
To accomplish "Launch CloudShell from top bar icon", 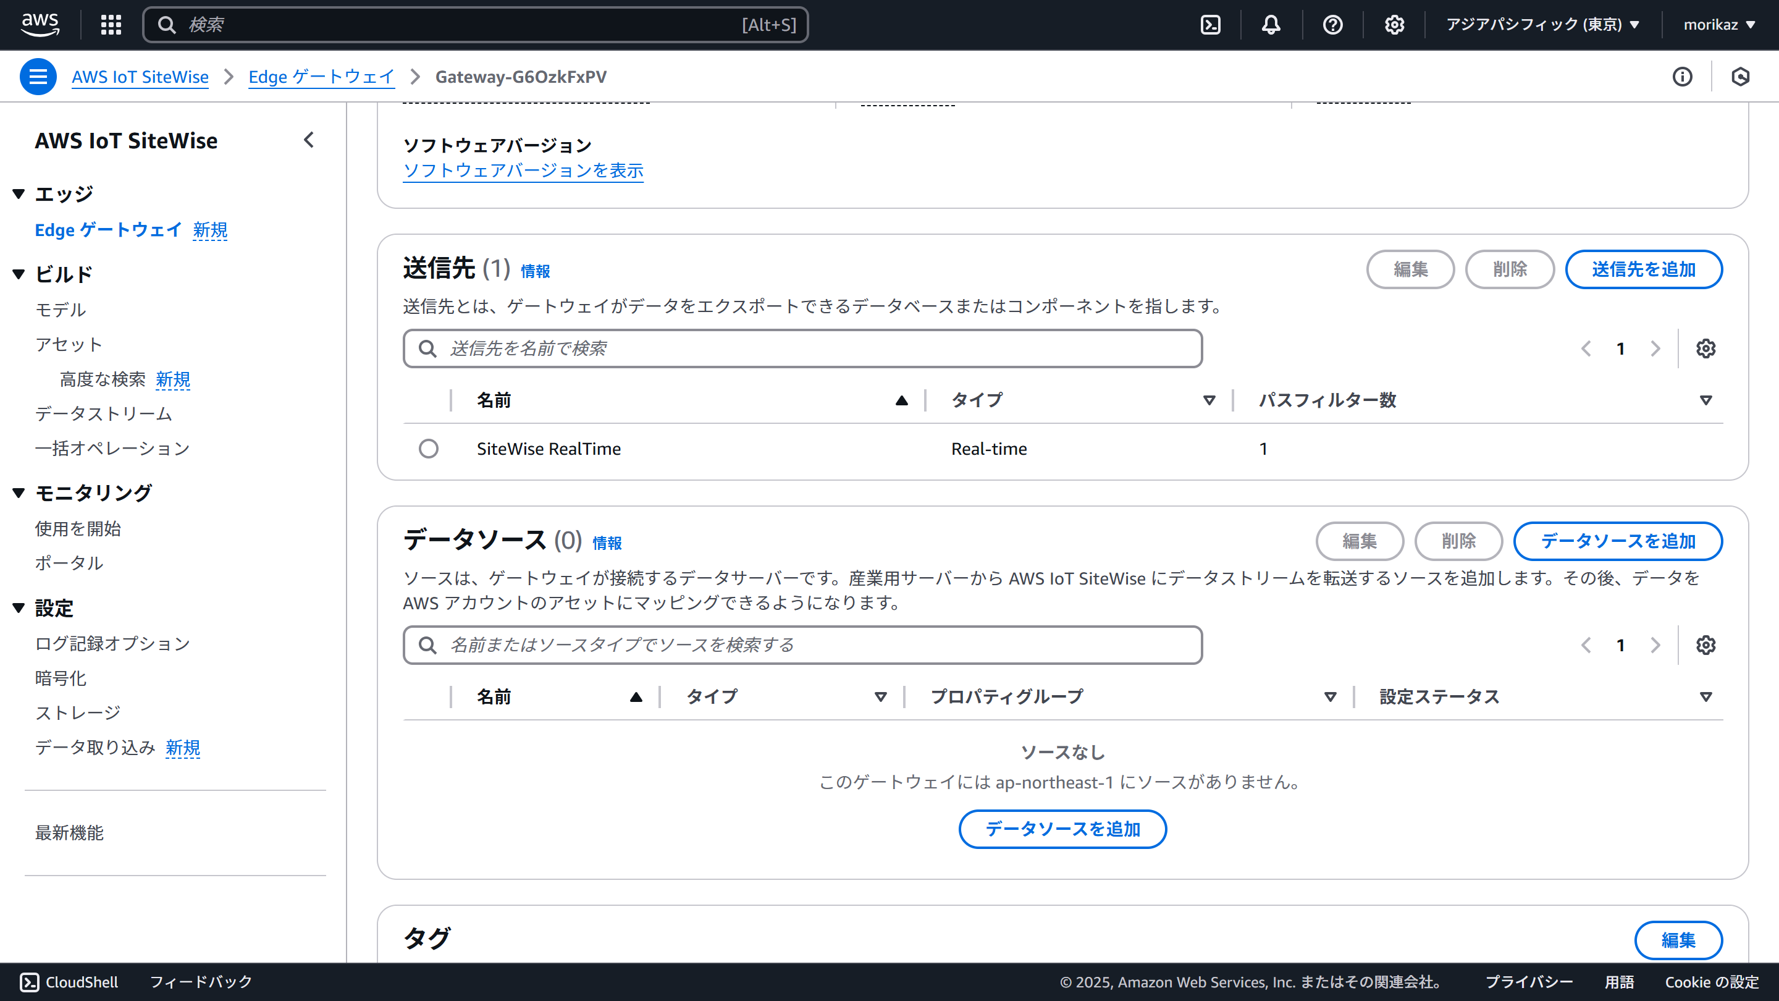I will tap(1211, 25).
